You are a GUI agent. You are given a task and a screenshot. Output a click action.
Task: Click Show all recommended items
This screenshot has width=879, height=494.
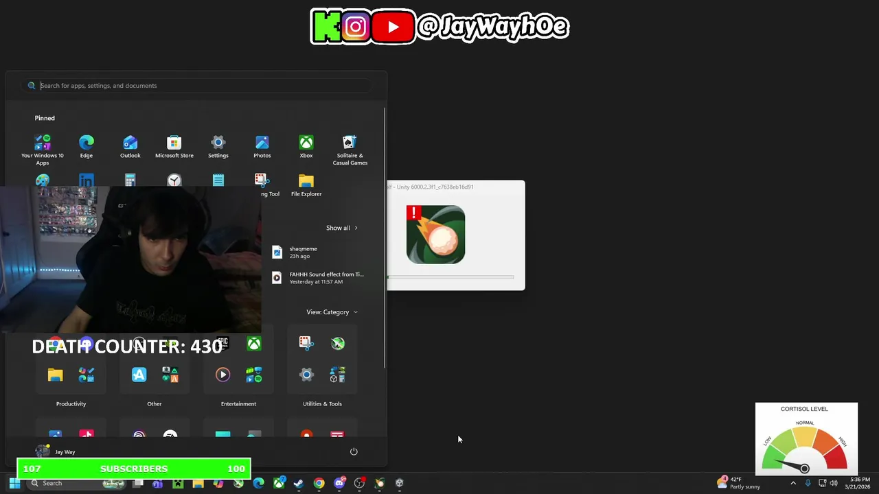[341, 228]
